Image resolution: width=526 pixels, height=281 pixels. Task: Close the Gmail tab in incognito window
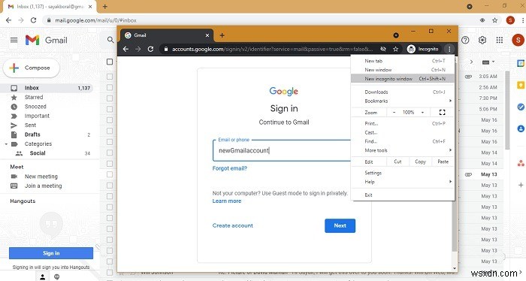(x=207, y=35)
